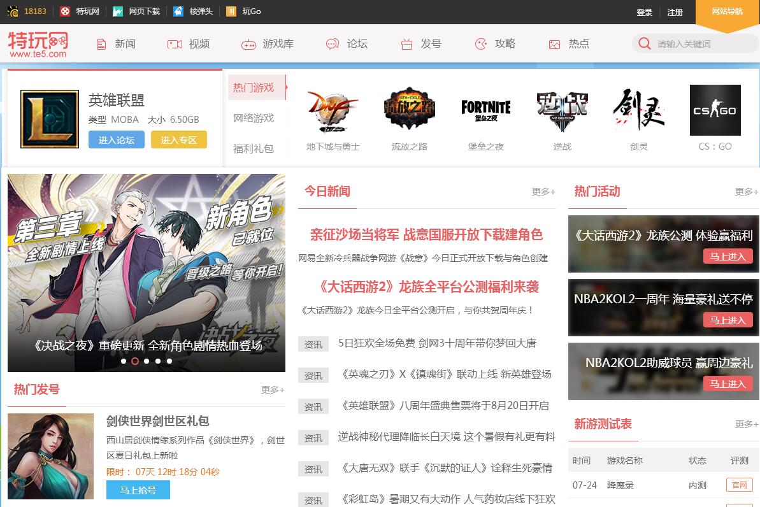The image size is (760, 507).
Task: Switch to the 网络游戏 tab
Action: click(x=254, y=118)
